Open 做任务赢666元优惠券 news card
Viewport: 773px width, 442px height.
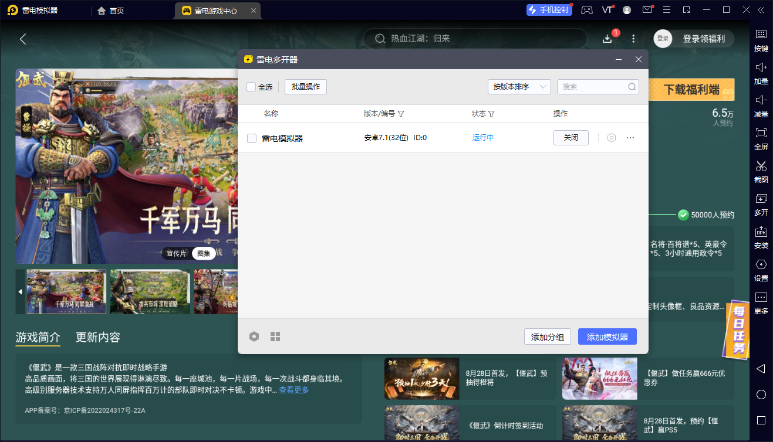[647, 379]
